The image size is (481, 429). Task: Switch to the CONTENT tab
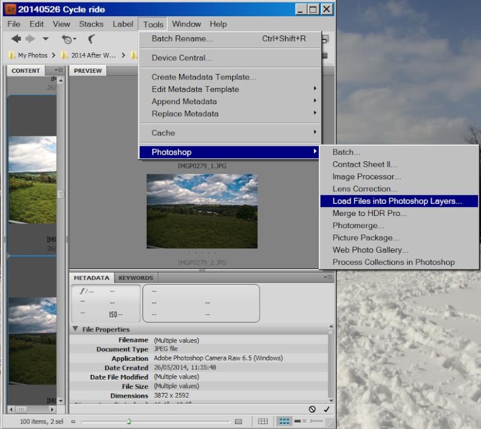pos(26,70)
